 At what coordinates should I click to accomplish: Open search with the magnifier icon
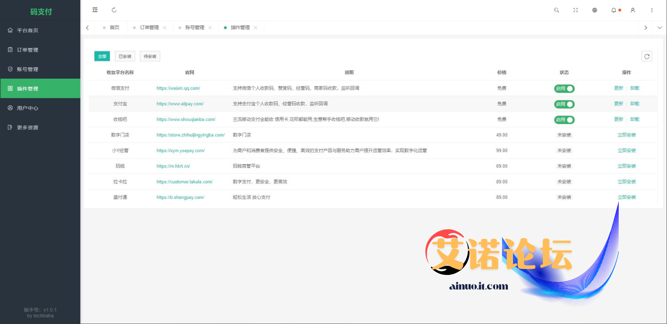click(556, 10)
